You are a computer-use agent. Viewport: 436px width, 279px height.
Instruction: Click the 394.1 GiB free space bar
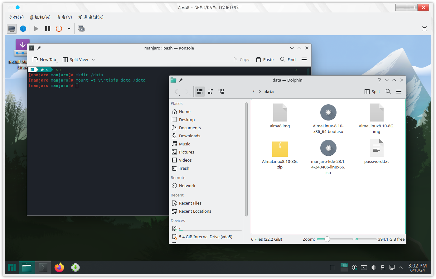point(366,239)
